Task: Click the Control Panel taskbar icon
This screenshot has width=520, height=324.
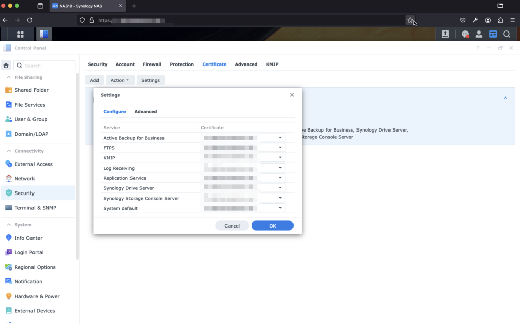Action: 44,34
